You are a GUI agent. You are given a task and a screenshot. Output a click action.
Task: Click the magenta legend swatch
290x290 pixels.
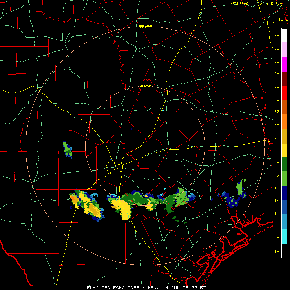[x=285, y=64]
